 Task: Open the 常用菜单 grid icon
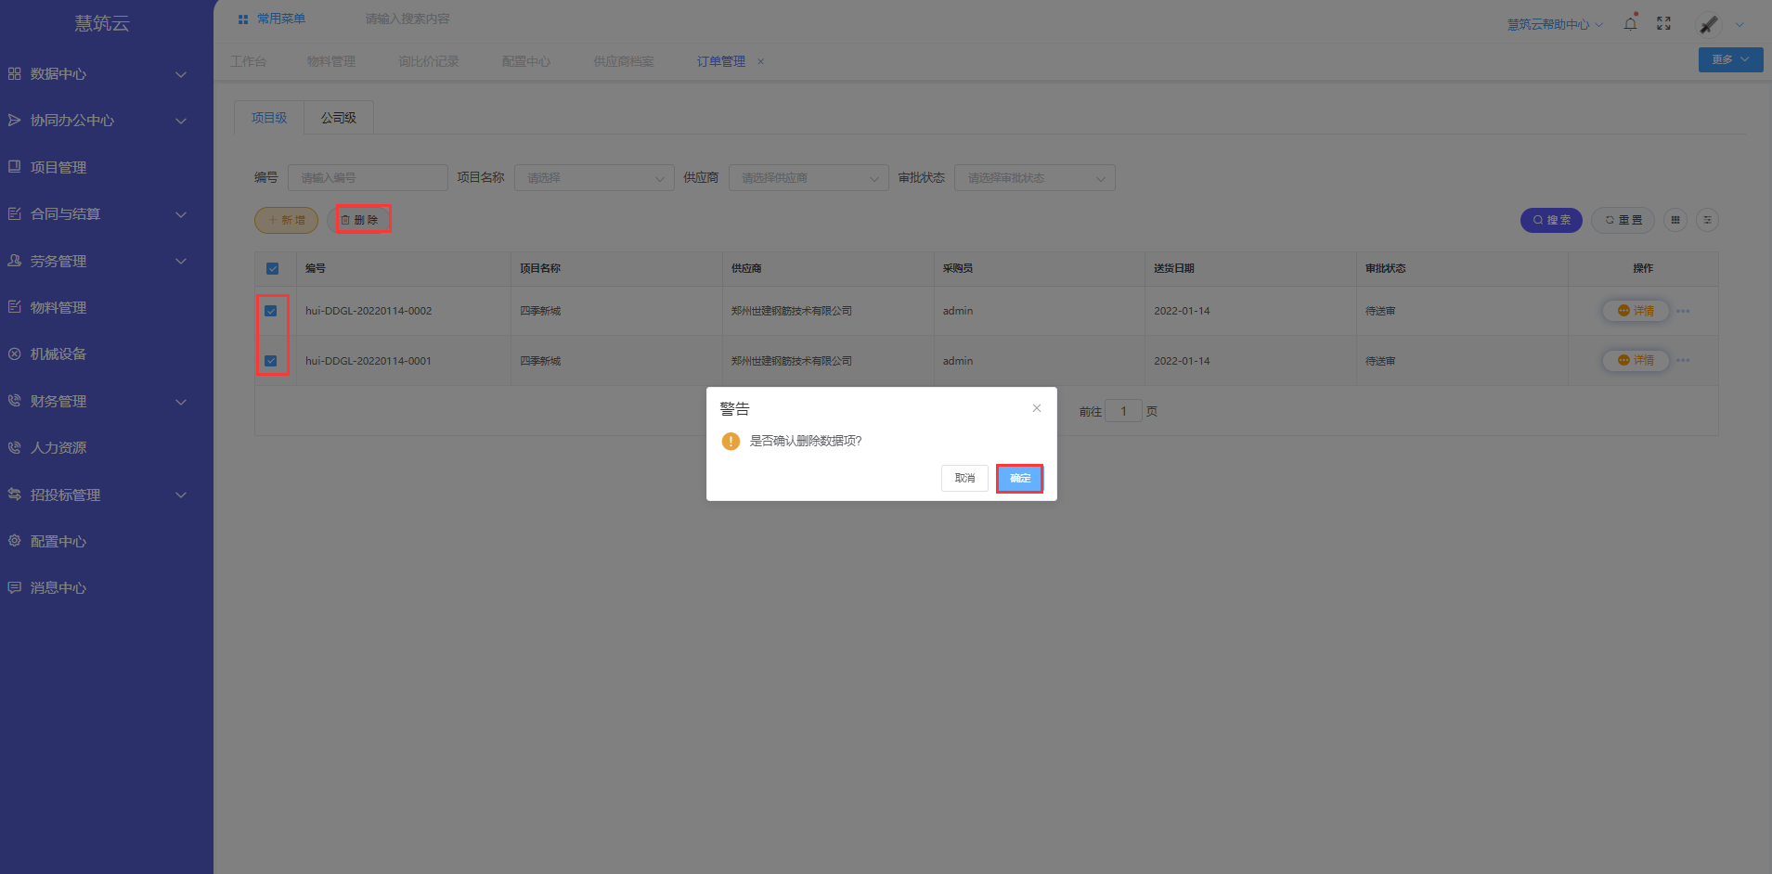coord(243,19)
